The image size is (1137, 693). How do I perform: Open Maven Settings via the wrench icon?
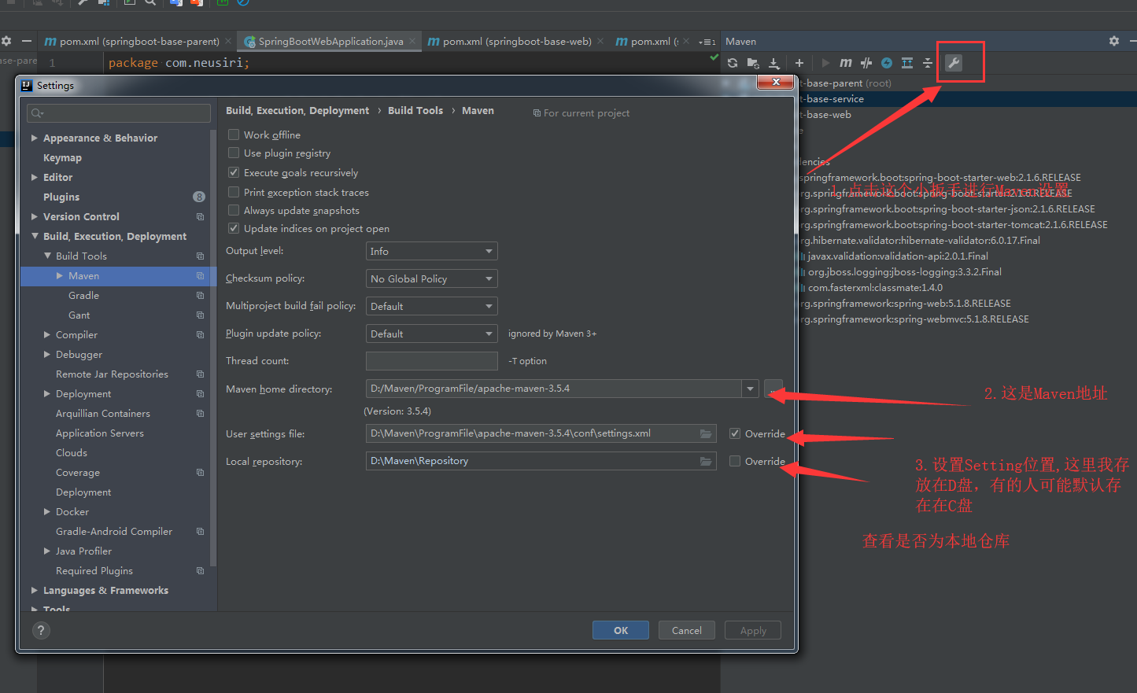[x=954, y=63]
